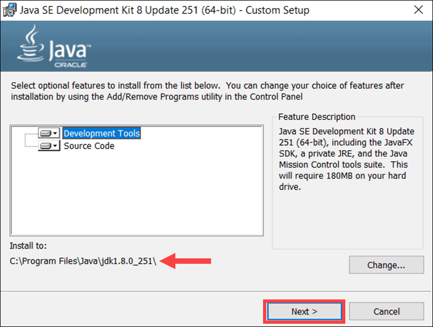The width and height of the screenshot is (433, 327).
Task: Open the Development Tools feature dropdown icon
Action: pos(49,134)
